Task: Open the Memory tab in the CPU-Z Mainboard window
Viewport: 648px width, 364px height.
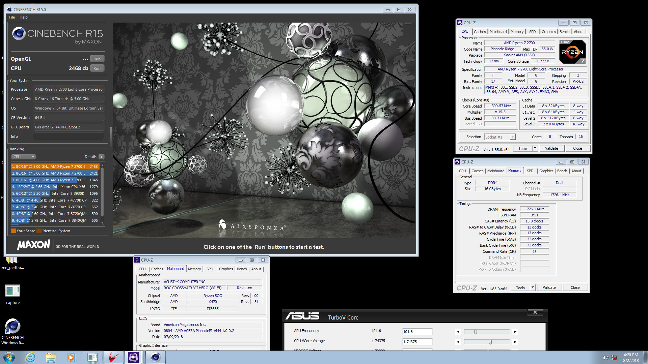Action: (x=194, y=269)
